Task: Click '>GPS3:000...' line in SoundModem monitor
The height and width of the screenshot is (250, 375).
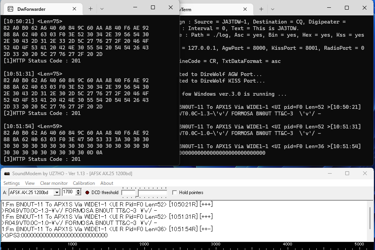Action: (x=55, y=235)
